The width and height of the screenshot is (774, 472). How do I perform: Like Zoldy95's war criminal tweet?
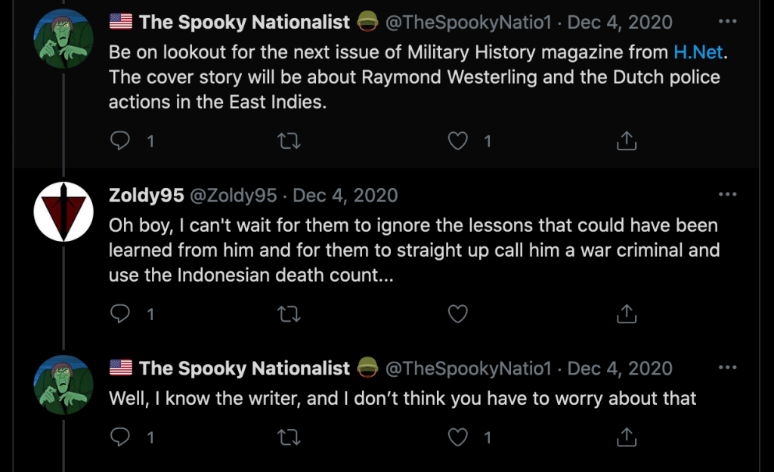point(458,313)
